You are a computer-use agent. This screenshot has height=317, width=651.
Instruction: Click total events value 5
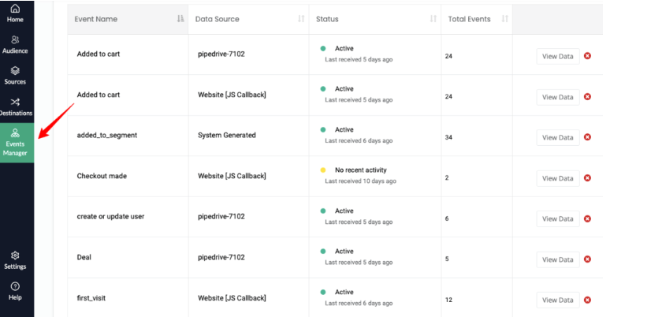tap(447, 259)
